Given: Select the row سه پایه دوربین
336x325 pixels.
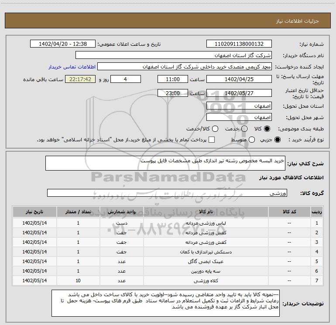Looking at the screenshot, I should point(168,271).
